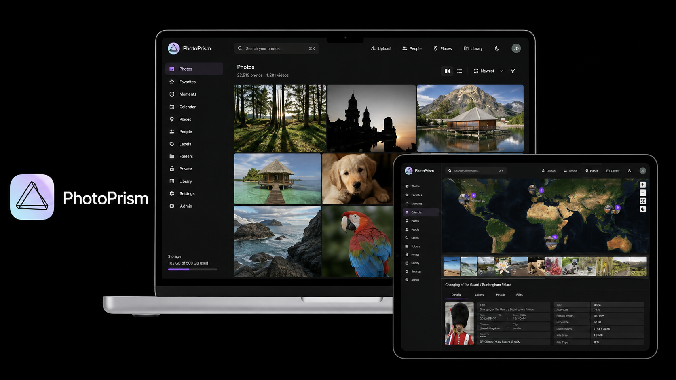Open Favorites in the laptop sidebar

(194, 82)
